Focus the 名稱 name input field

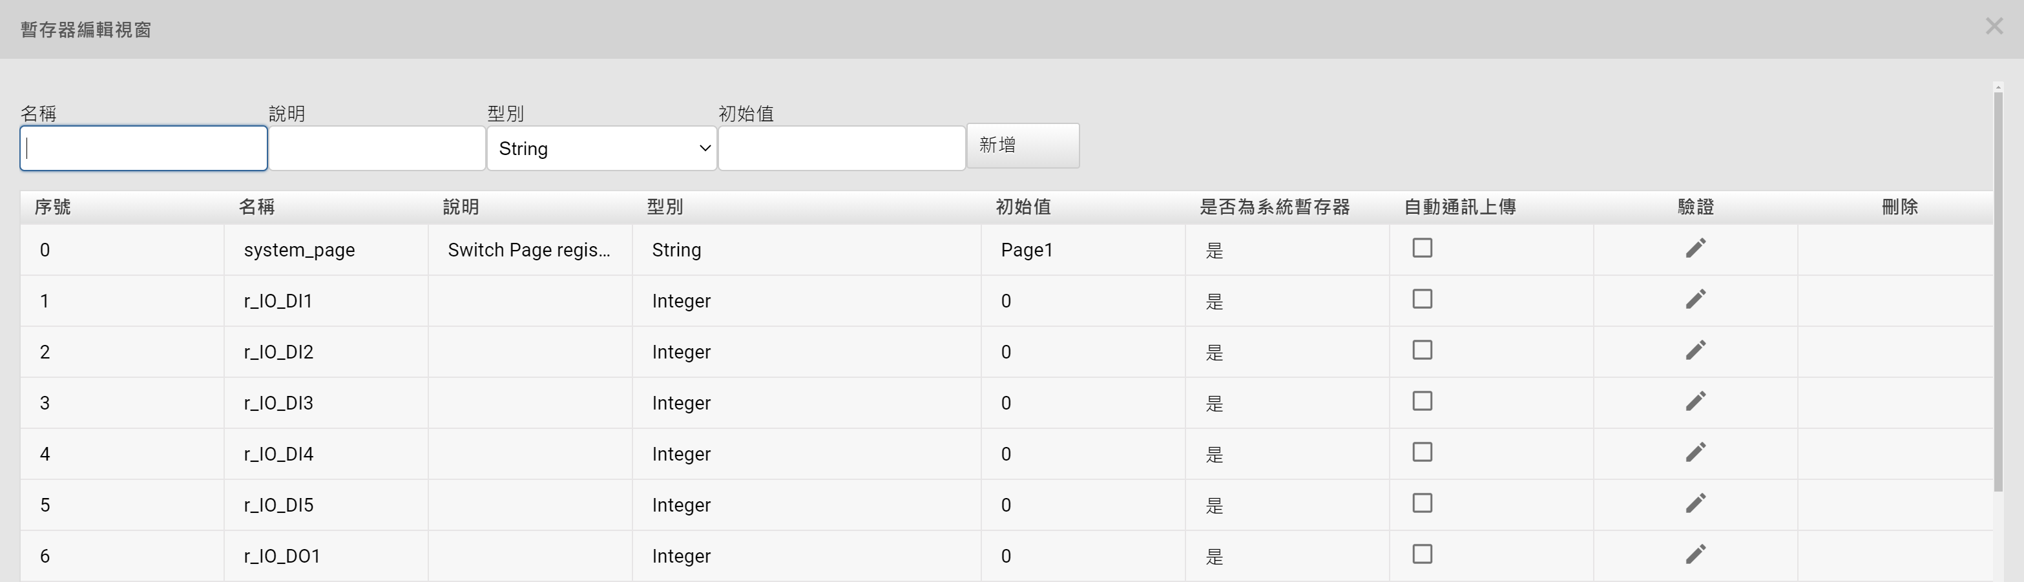(x=144, y=149)
